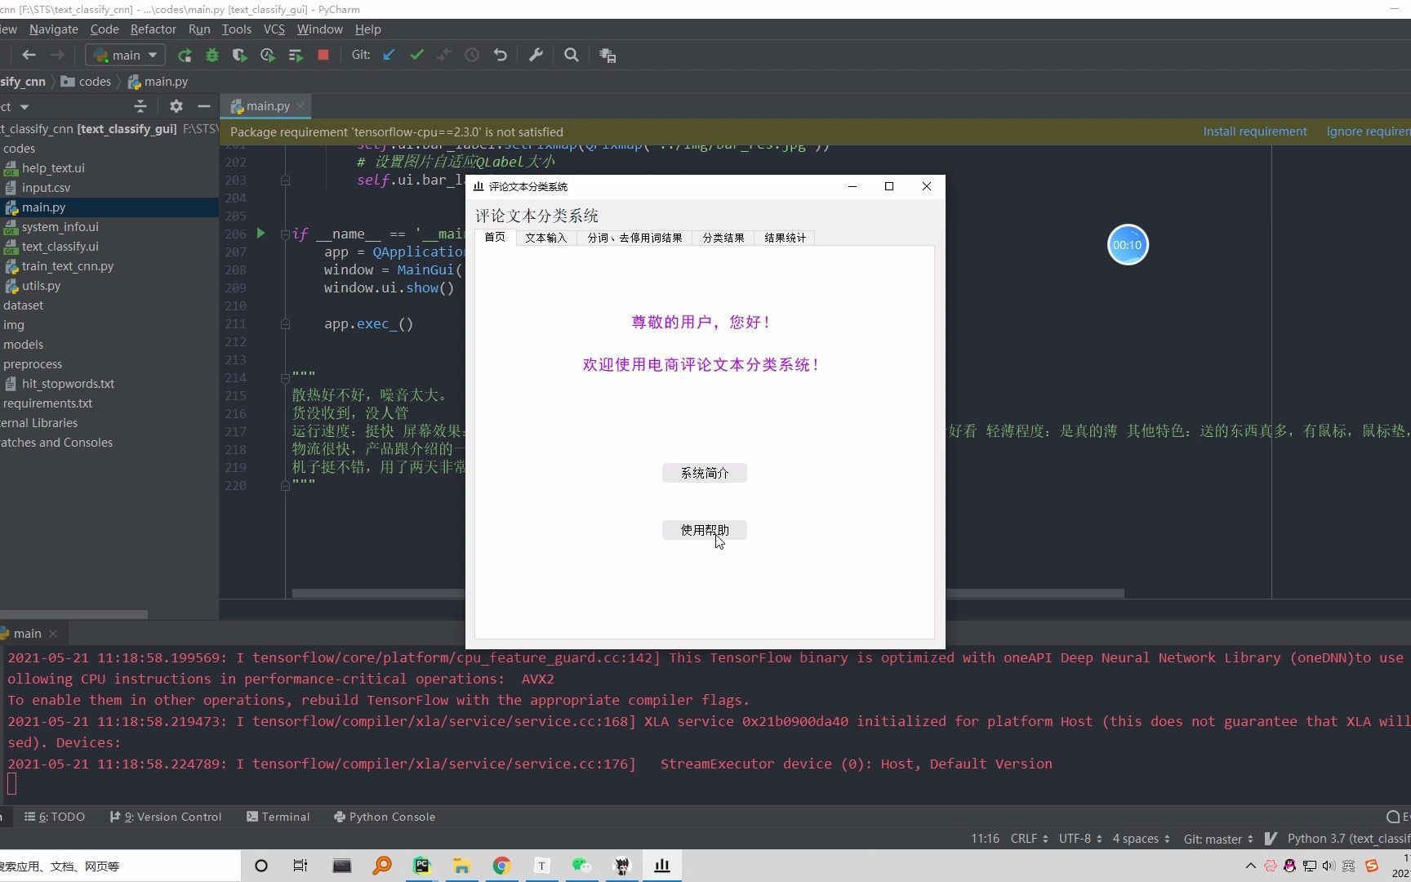Viewport: 1411px width, 882px height.
Task: Click Search Everywhere magnifier icon
Action: point(572,55)
